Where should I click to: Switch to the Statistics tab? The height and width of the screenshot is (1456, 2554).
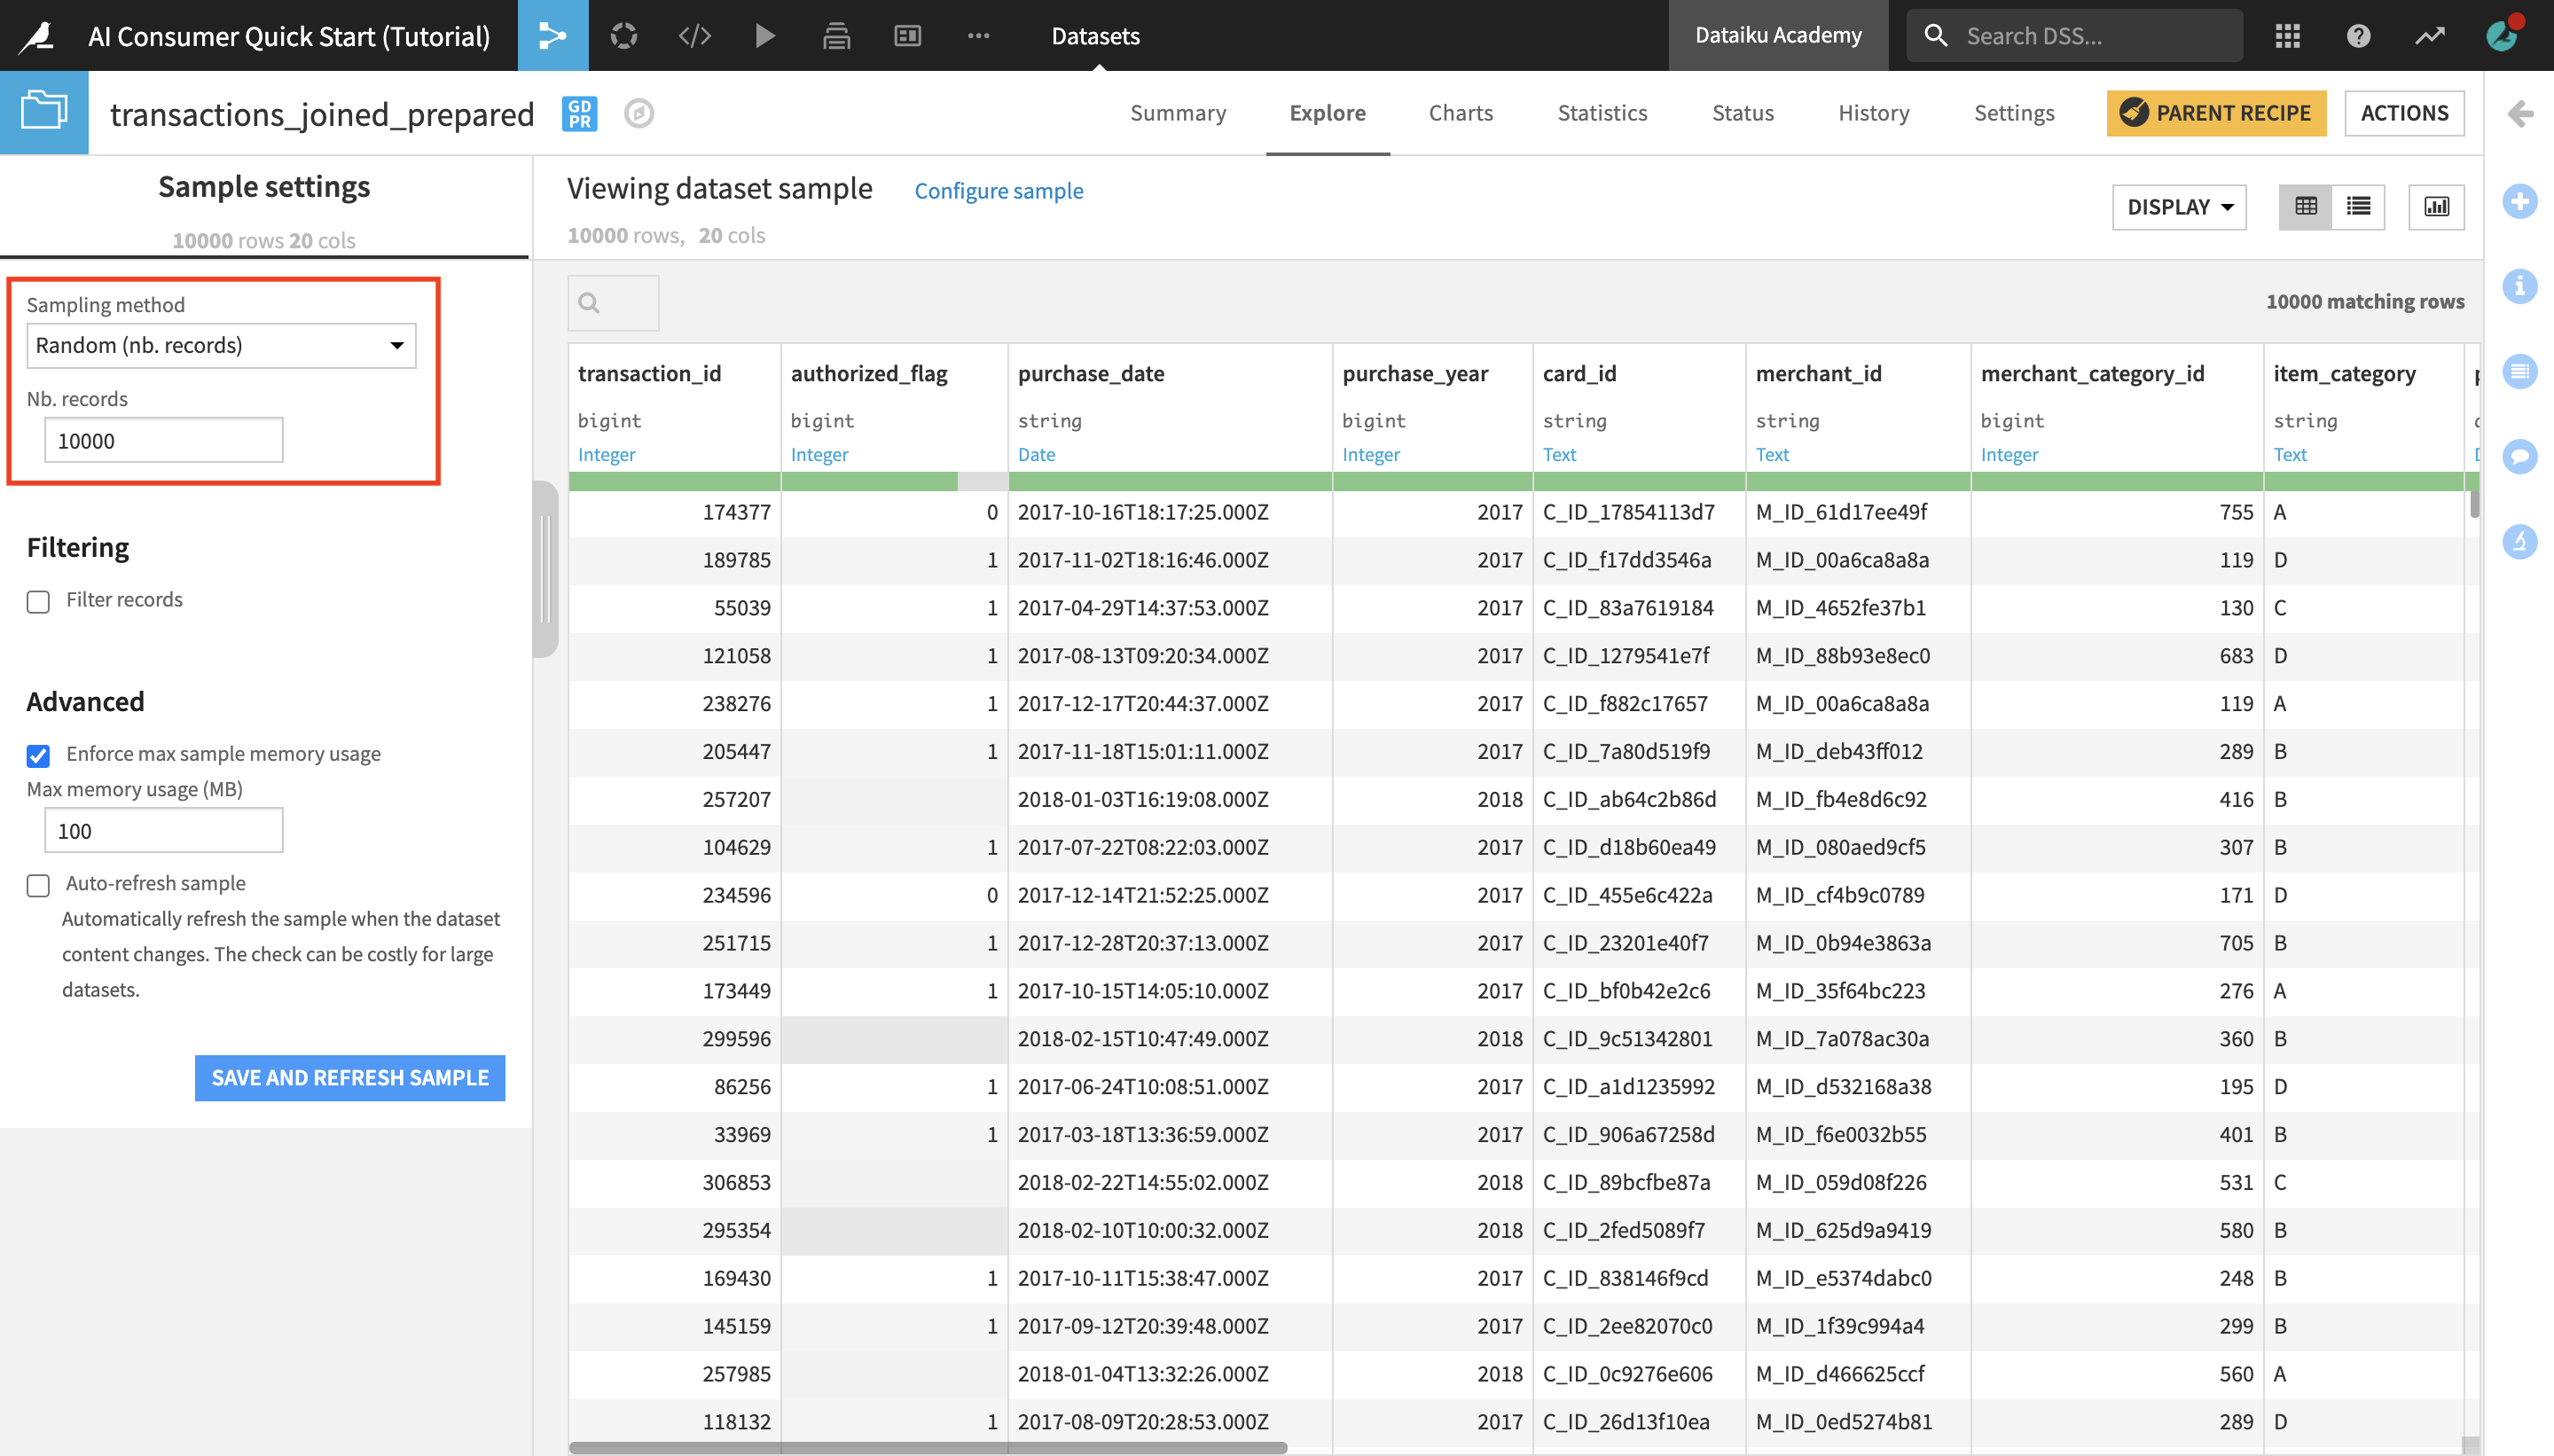click(1602, 113)
